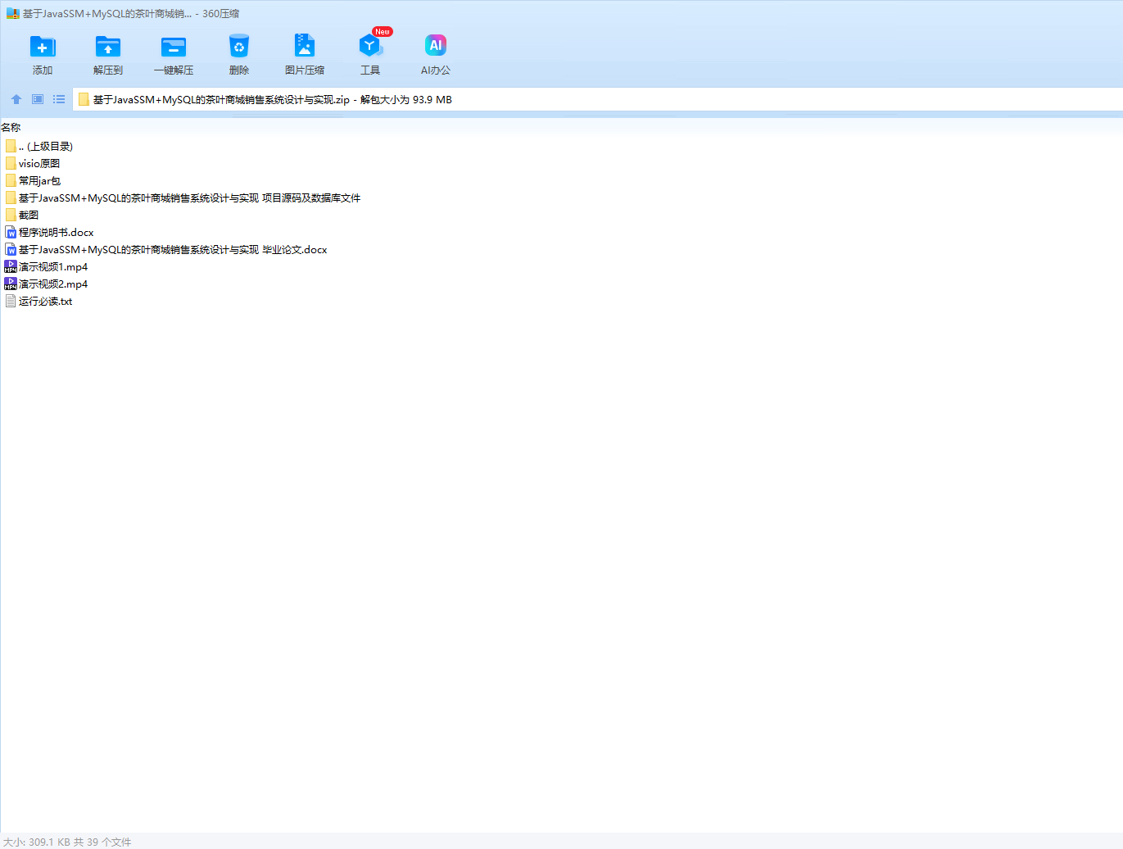The image size is (1123, 849).
Task: Select the file name '演示视频2.mp4'
Action: pyautogui.click(x=53, y=284)
